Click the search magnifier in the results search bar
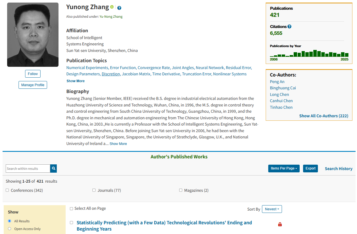 pyautogui.click(x=53, y=168)
